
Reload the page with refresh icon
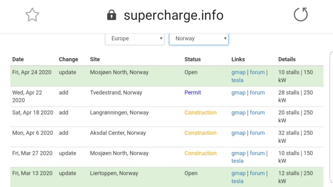coord(300,14)
